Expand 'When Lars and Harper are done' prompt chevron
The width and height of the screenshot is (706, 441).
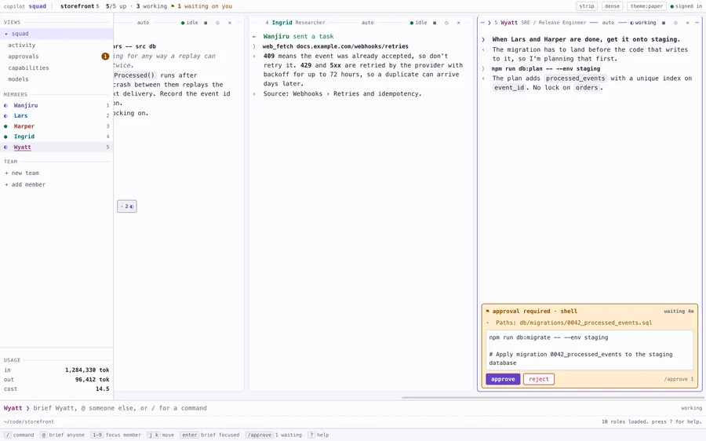pos(483,40)
